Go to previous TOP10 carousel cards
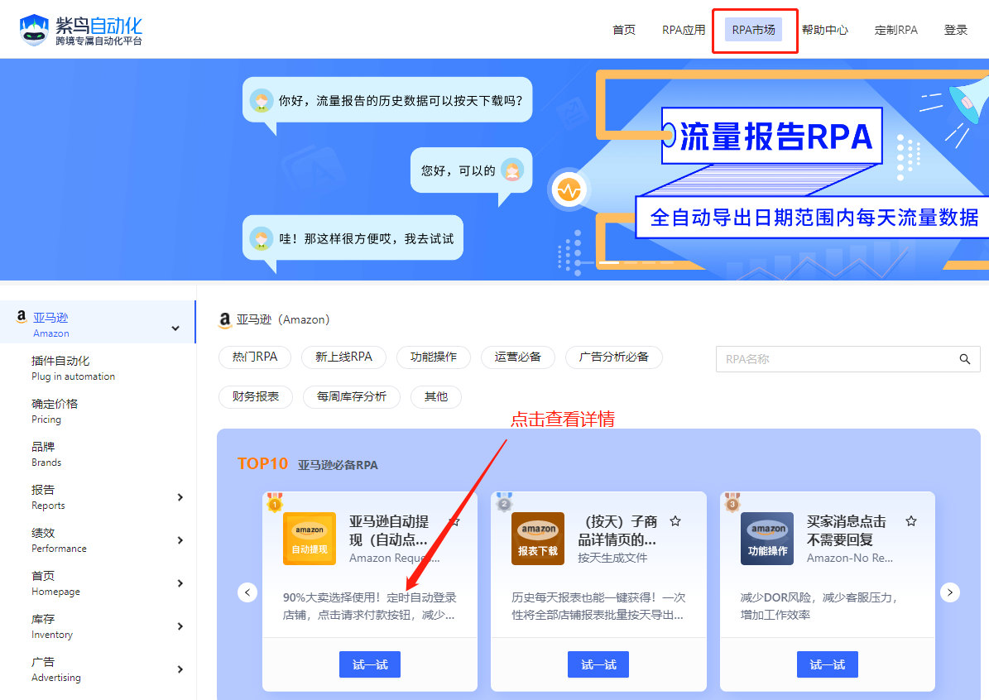The width and height of the screenshot is (989, 700). [x=247, y=592]
